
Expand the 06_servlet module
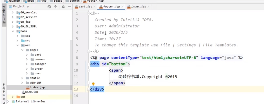tap(13, 12)
